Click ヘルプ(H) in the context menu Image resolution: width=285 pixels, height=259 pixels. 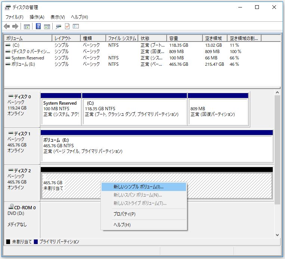(144, 225)
